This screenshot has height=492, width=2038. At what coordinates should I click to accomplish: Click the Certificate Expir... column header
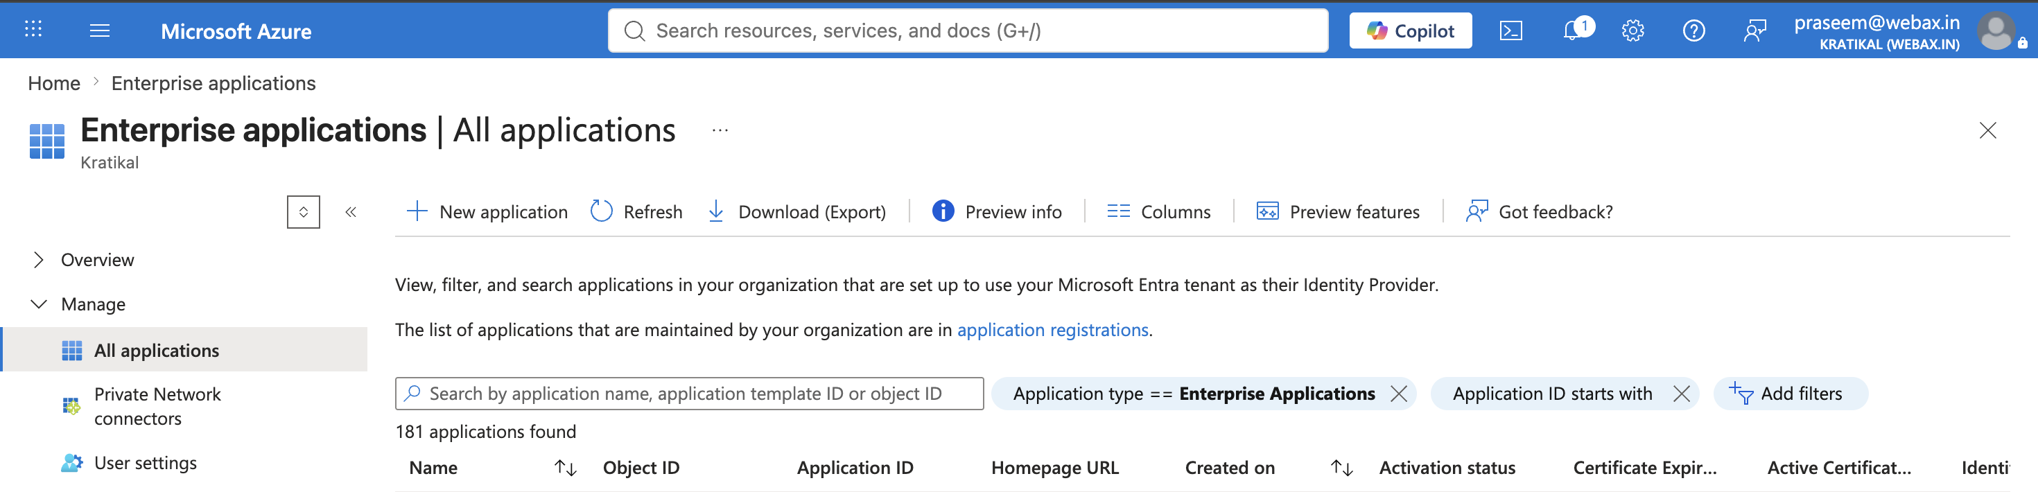point(1645,468)
